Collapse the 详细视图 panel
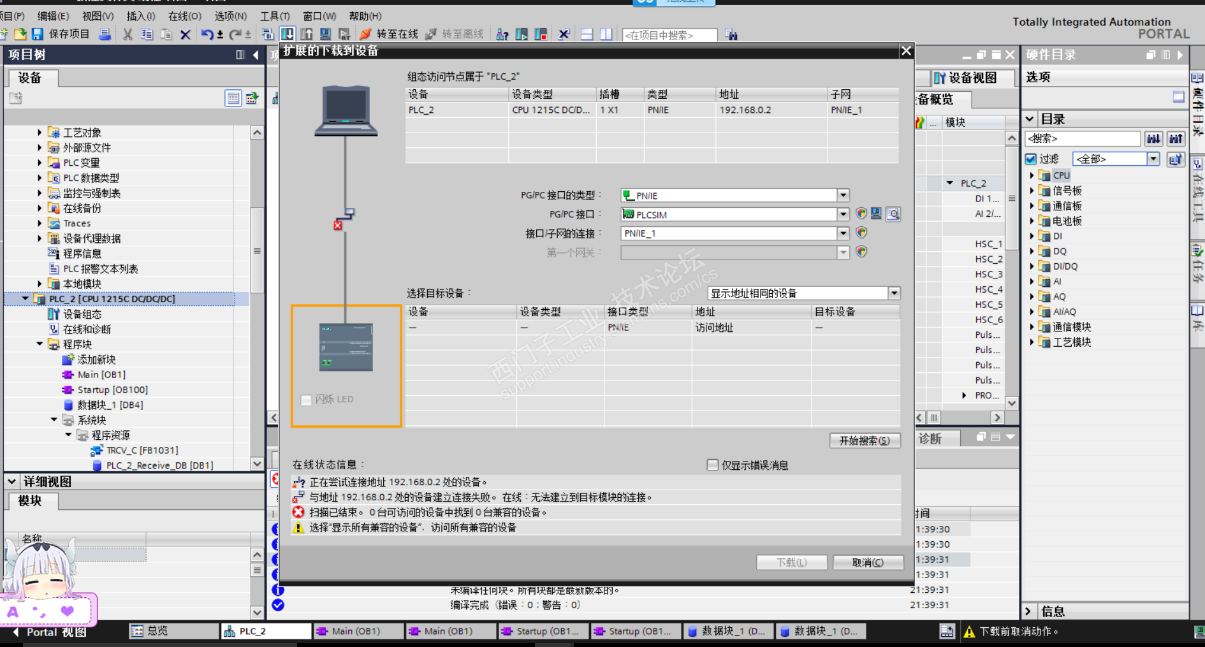1205x647 pixels. coord(11,481)
